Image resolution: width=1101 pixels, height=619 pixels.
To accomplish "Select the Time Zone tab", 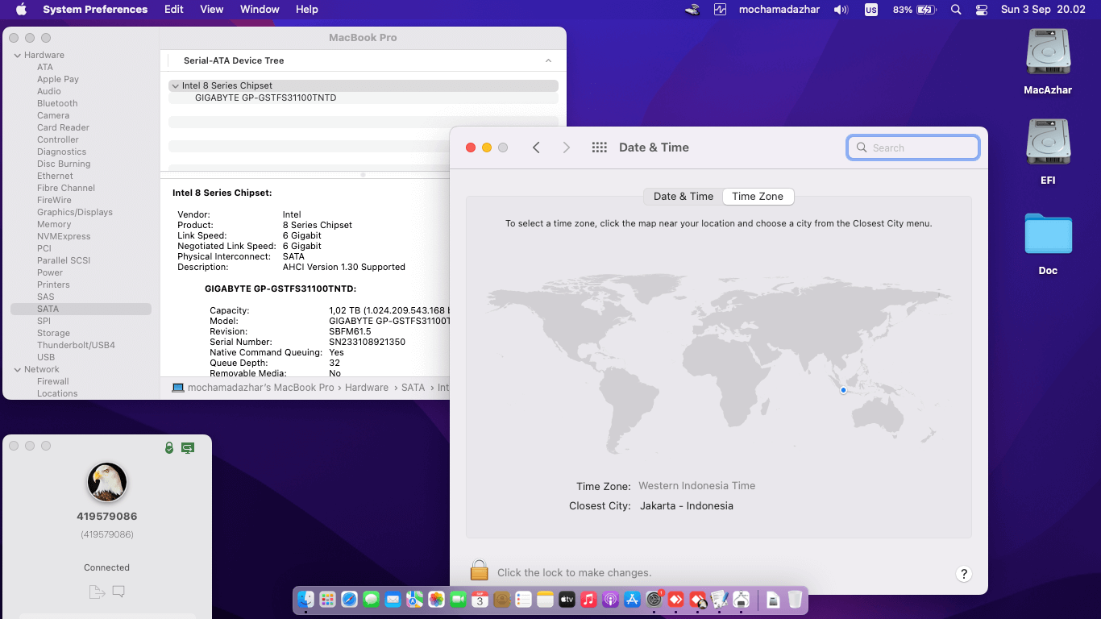I will [x=758, y=197].
